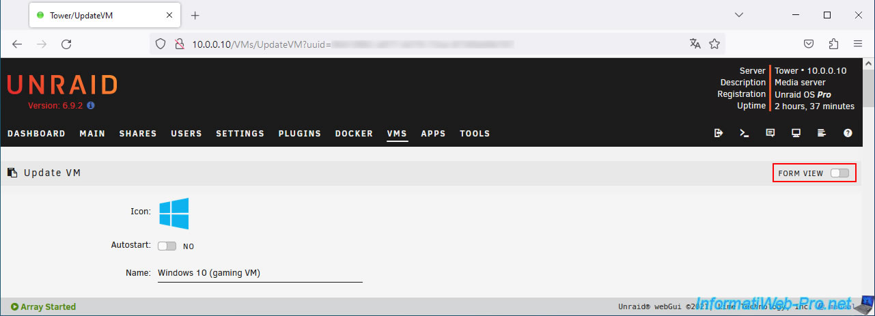The image size is (875, 316).
Task: Open the Pocket save icon
Action: click(x=808, y=44)
